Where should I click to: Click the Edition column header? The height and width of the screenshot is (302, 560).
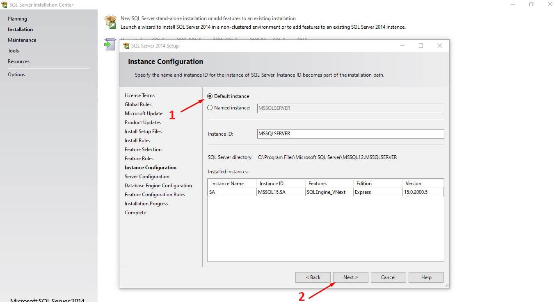point(378,184)
